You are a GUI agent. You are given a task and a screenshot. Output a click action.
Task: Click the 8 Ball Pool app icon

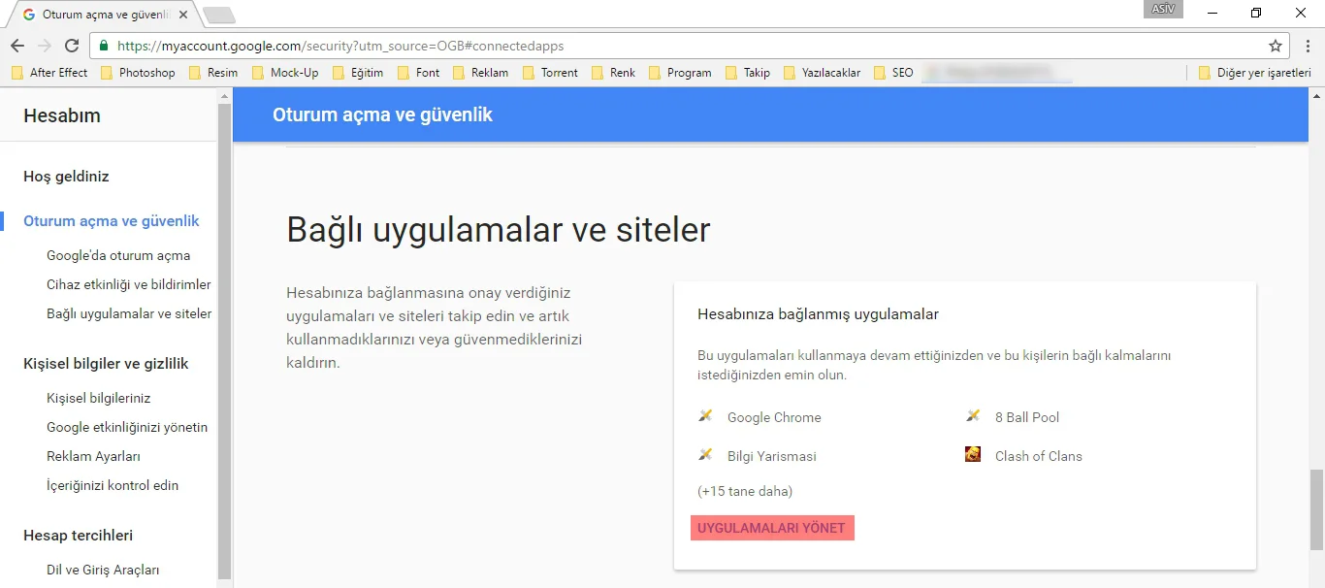[x=973, y=416]
